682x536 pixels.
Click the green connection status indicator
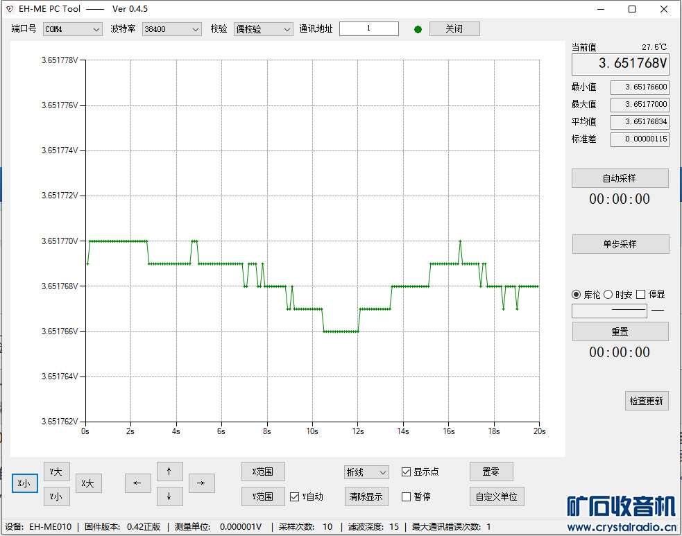tap(418, 30)
